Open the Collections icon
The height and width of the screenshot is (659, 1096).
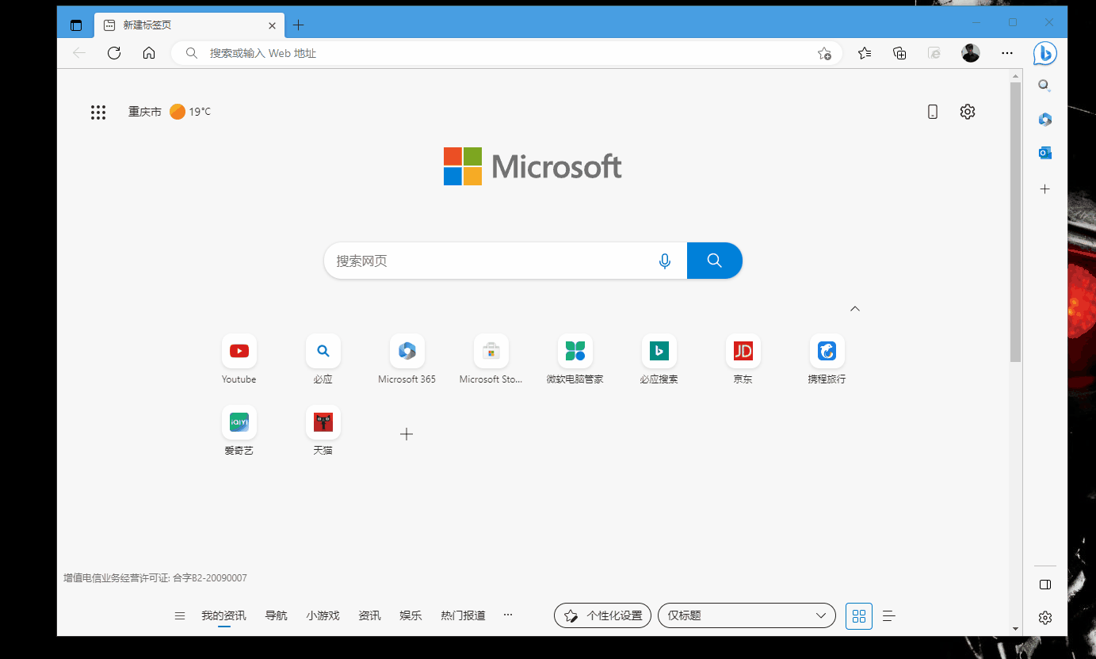coord(899,53)
